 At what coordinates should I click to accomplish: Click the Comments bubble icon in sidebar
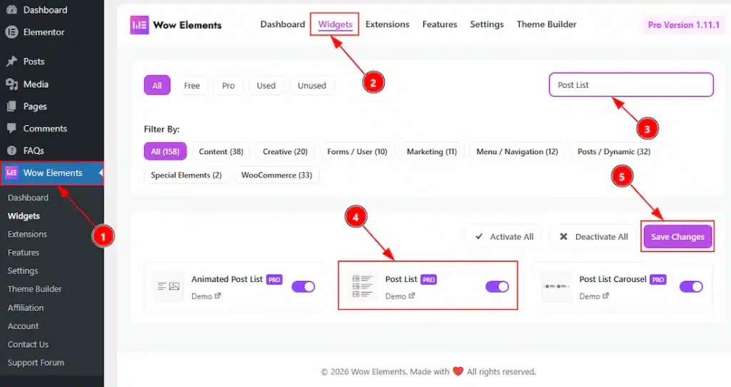(11, 129)
